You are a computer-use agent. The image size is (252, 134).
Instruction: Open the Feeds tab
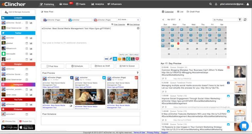coord(81,4)
